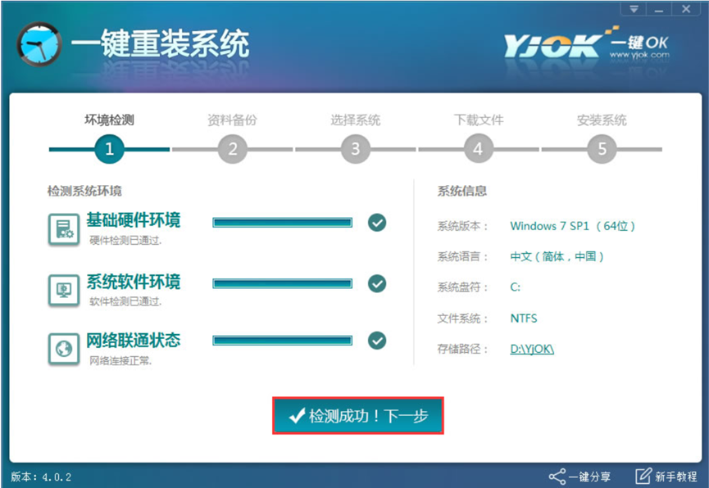The height and width of the screenshot is (488, 709).
Task: Click the share icon next to 一键分享
Action: [557, 477]
